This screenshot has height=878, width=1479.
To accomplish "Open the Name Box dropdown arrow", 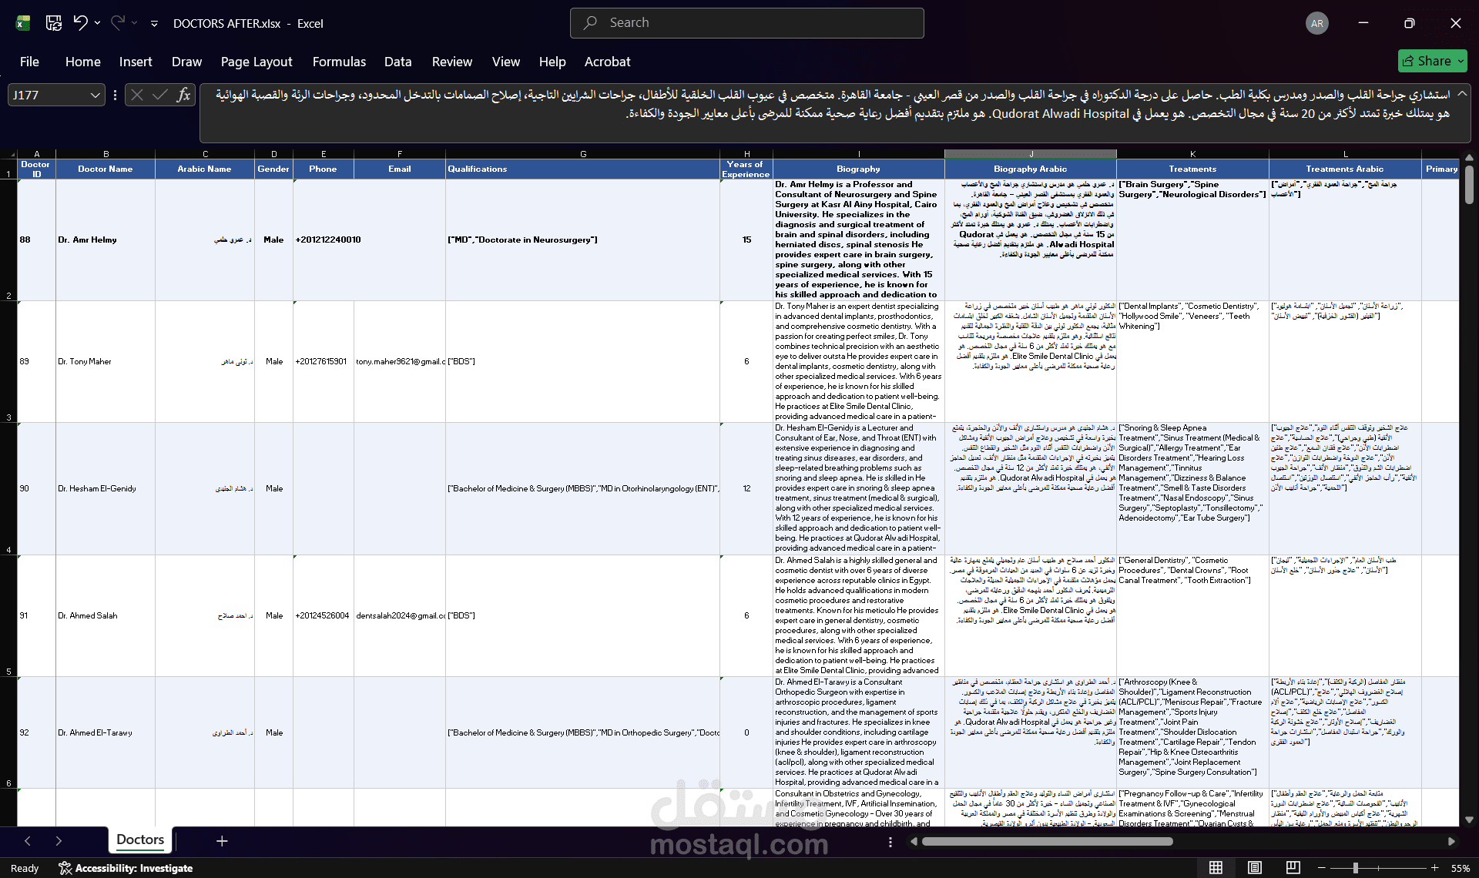I will (x=95, y=95).
